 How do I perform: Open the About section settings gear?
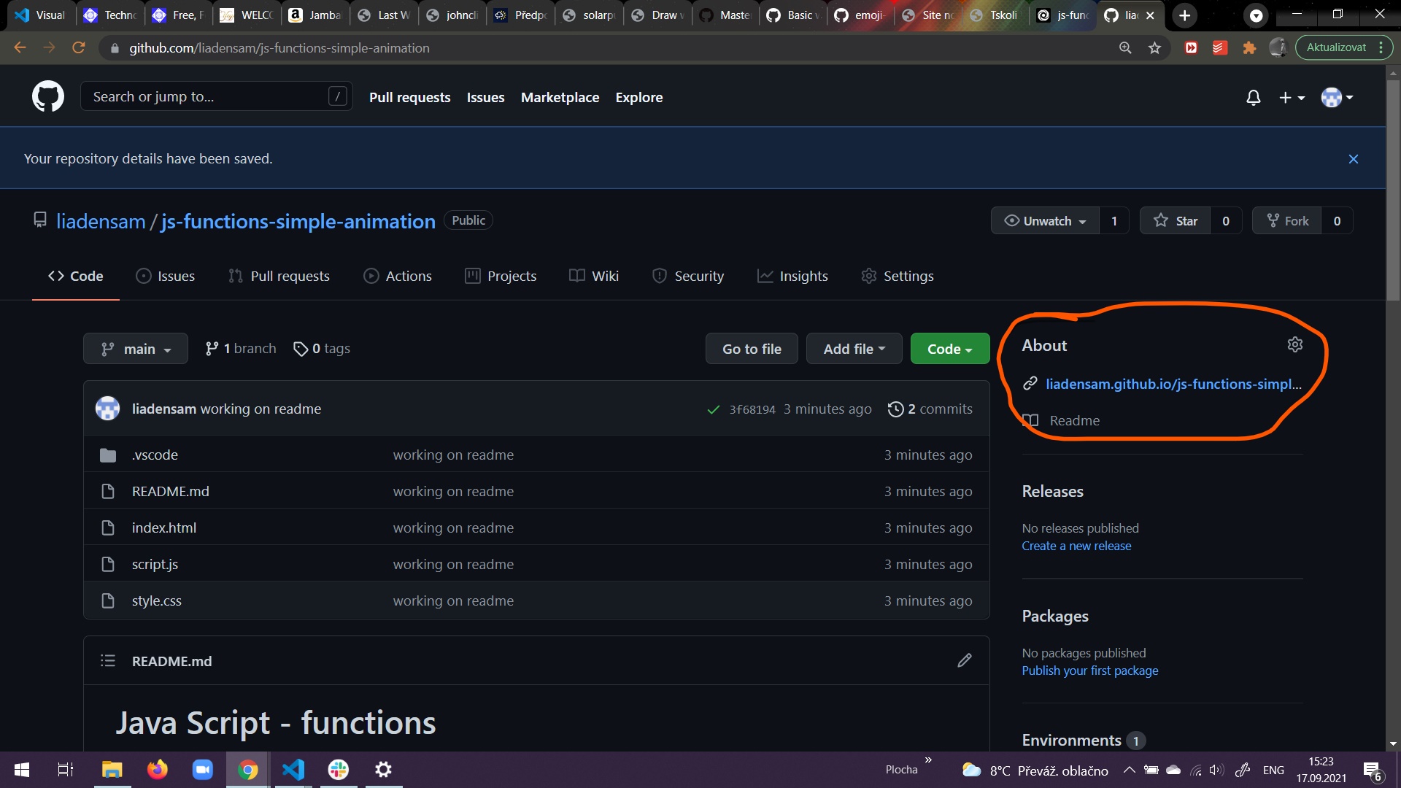click(x=1295, y=344)
